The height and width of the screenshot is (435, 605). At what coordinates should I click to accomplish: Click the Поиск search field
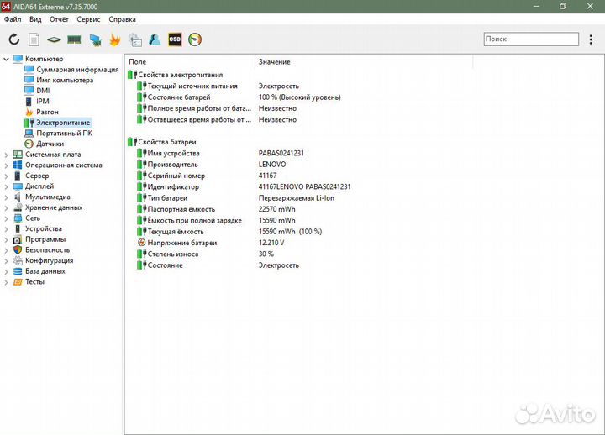pyautogui.click(x=531, y=39)
